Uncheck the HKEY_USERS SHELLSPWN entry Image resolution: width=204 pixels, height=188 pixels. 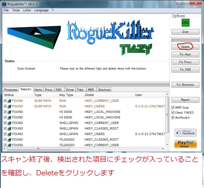(5, 134)
